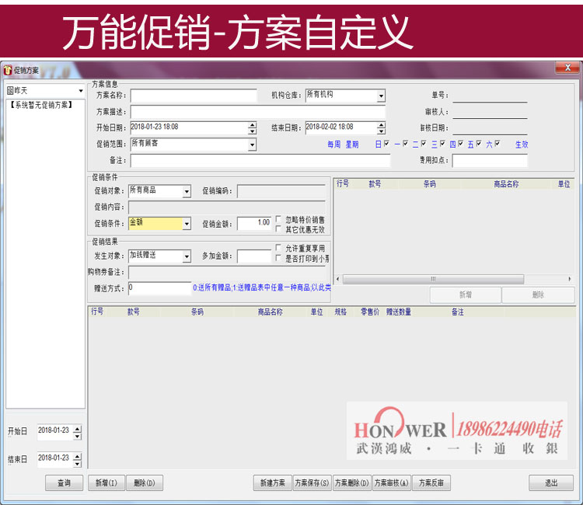
Task: Click the 方案保存(S) button
Action: click(312, 482)
